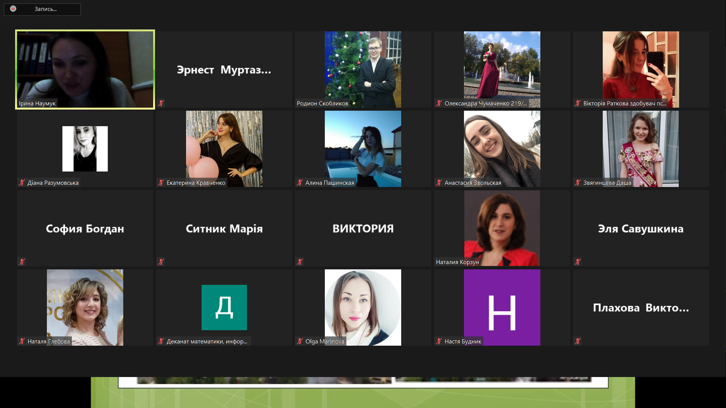The height and width of the screenshot is (408, 726).
Task: Click muted mic icon beside Настя Будник
Action: click(439, 342)
